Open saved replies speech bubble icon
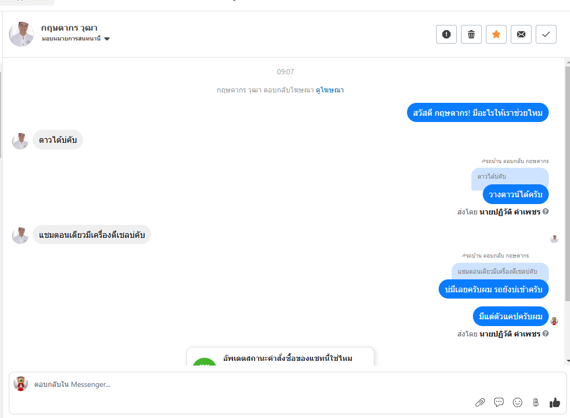570x418 pixels. point(499,402)
